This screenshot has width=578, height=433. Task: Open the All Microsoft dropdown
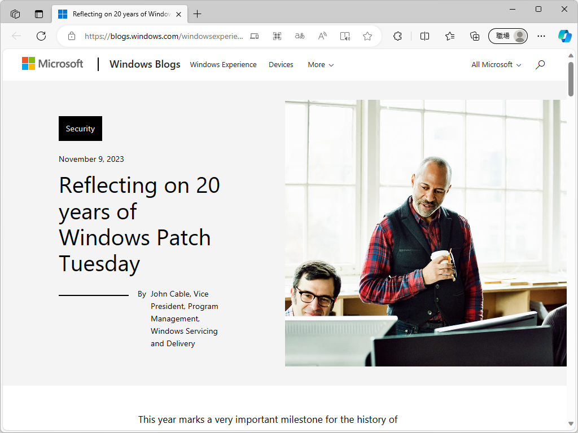pos(495,64)
